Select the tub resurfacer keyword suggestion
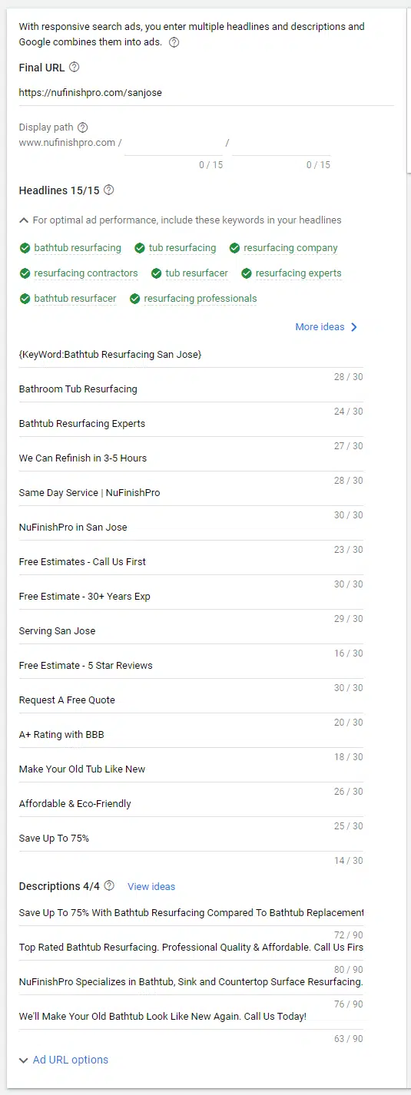 coord(197,273)
